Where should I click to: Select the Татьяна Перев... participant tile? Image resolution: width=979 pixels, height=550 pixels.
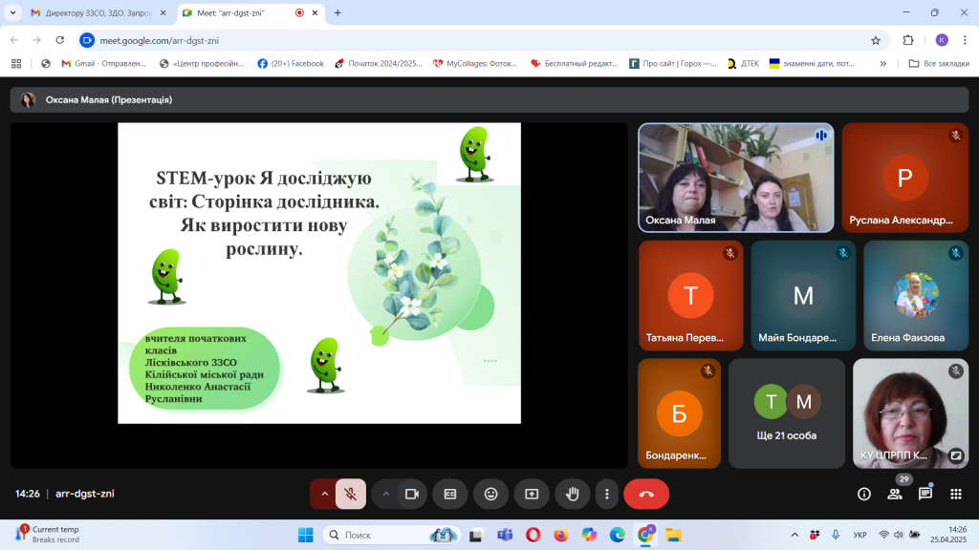pos(690,296)
